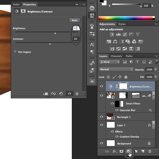Toggle visibility of Gaussian Blur filter
This screenshot has width=159, height=159.
pyautogui.click(x=117, y=110)
